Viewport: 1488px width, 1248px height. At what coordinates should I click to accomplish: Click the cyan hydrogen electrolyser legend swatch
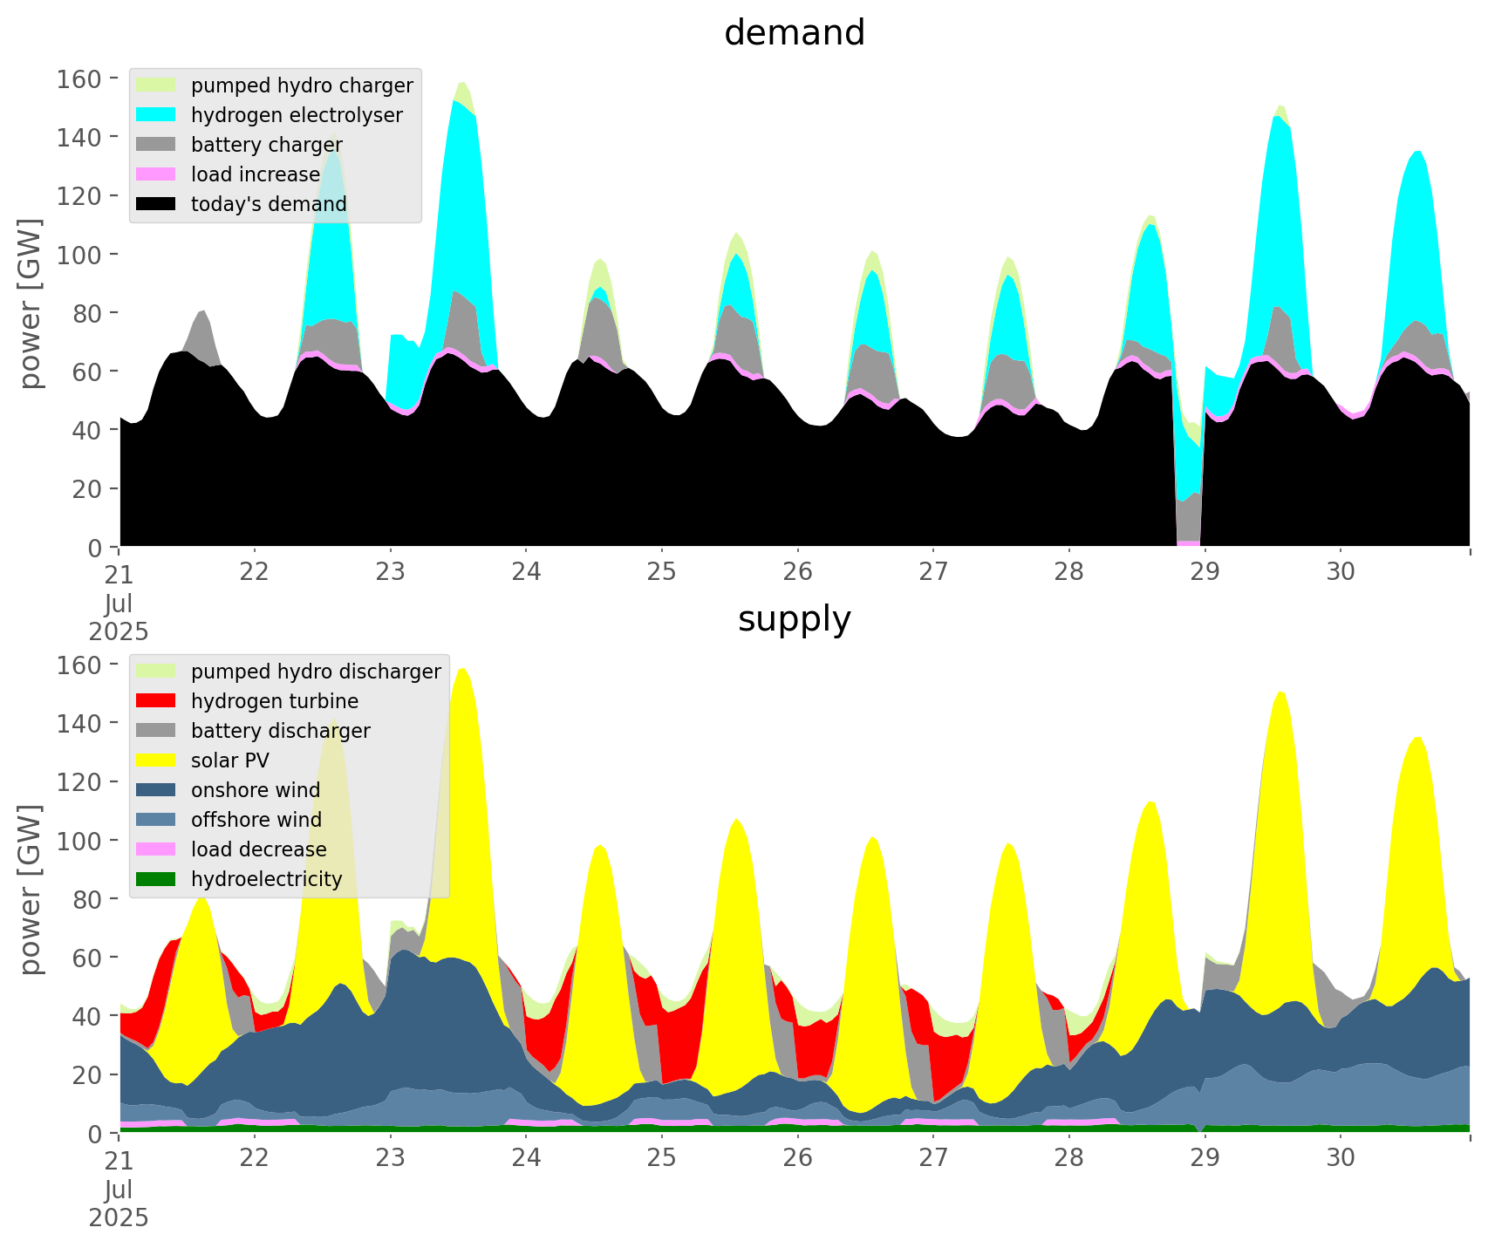[156, 115]
